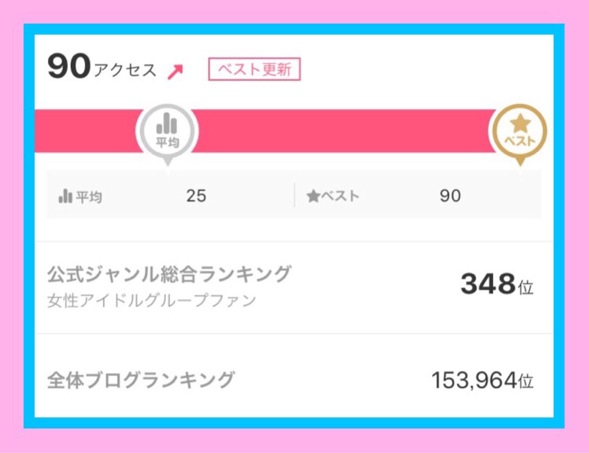Viewport: 589px width, 453px height.
Task: Click the 平均 label in stats row
Action: pyautogui.click(x=89, y=197)
